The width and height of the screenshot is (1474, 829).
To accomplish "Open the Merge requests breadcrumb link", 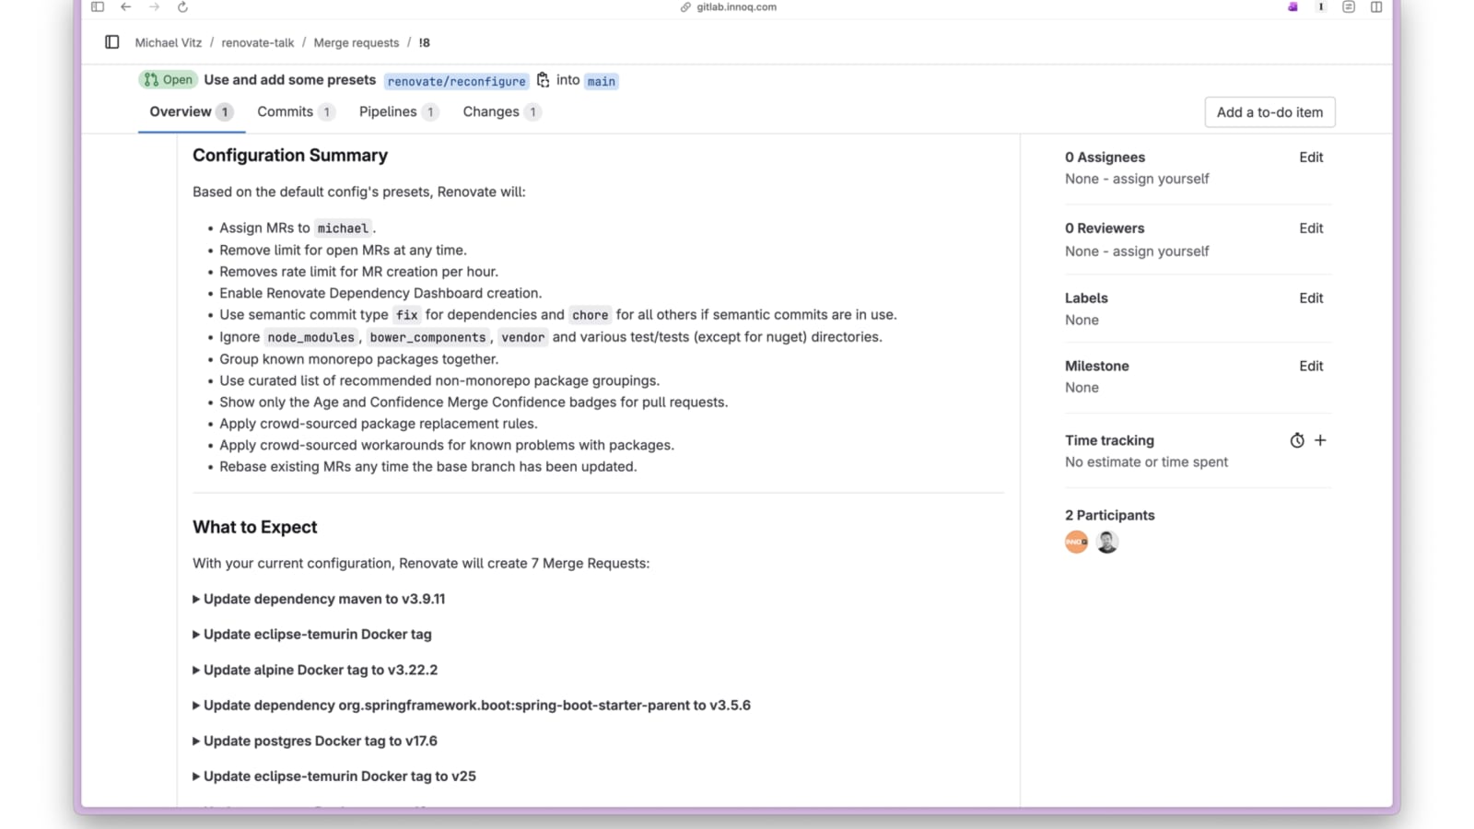I will tap(357, 42).
